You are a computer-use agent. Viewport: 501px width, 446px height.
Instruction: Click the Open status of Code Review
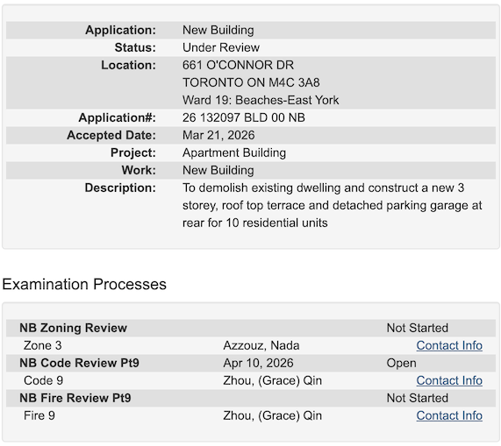(401, 363)
